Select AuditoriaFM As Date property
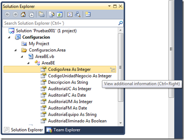This screenshot has height=140, width=184. click(x=68, y=108)
